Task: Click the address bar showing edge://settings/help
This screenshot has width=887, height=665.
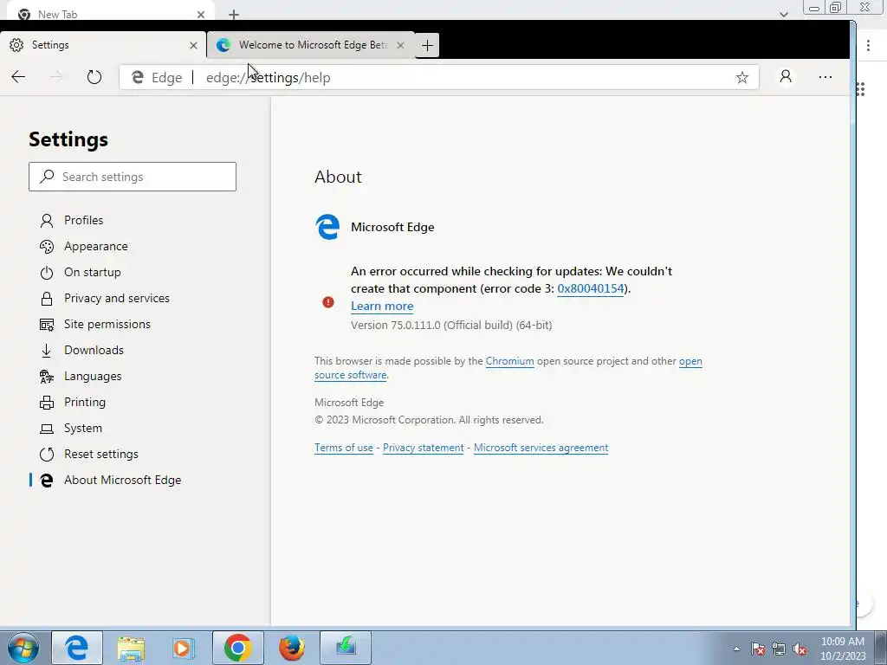Action: [x=437, y=77]
